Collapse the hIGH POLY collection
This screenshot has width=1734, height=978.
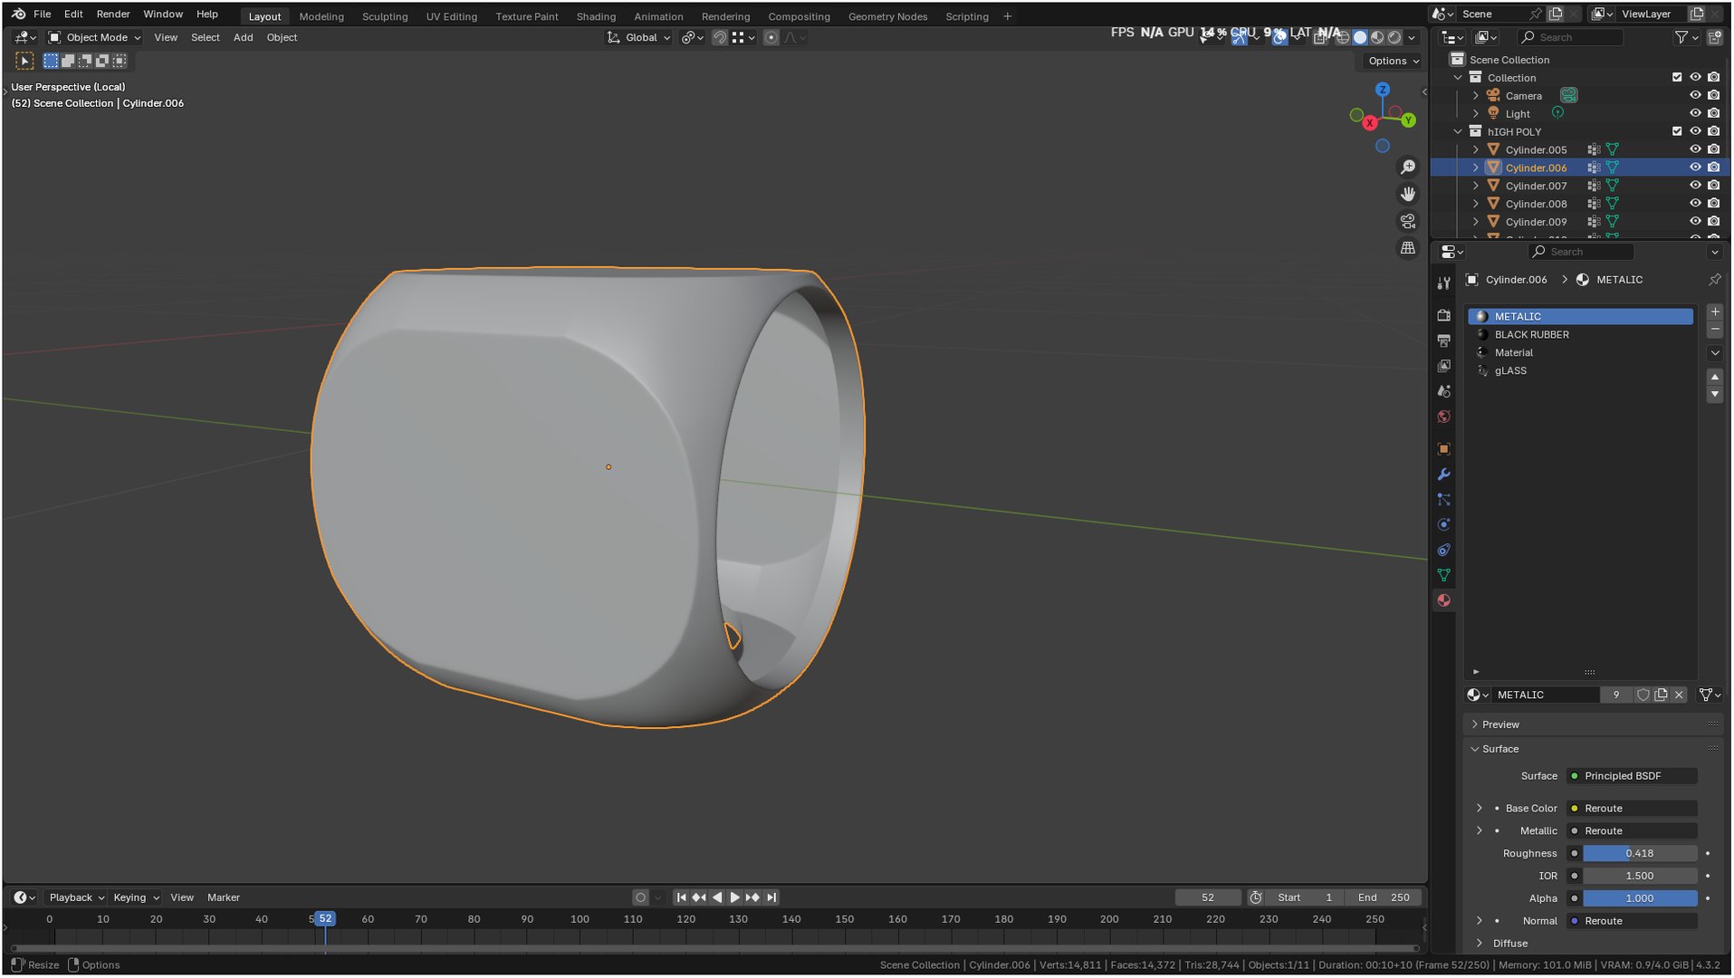point(1458,131)
